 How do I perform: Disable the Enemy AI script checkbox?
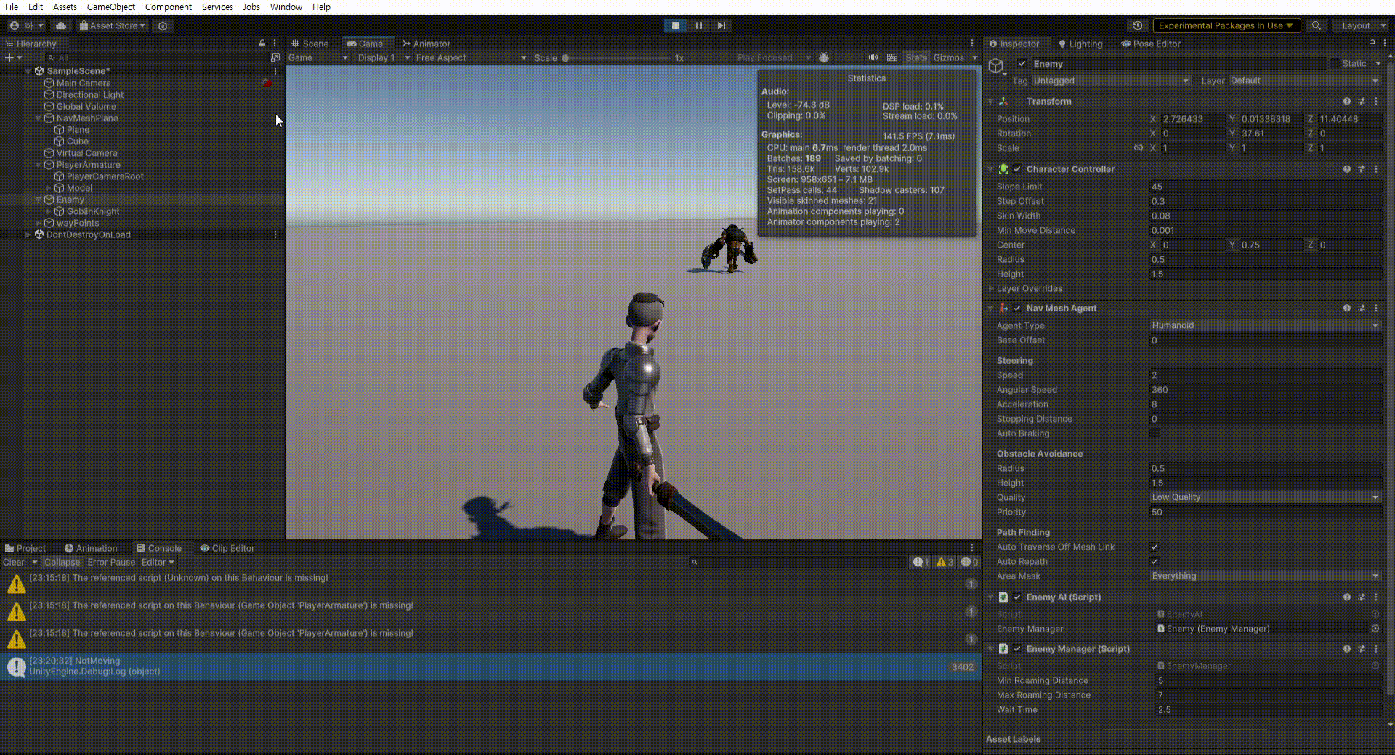coord(1017,597)
